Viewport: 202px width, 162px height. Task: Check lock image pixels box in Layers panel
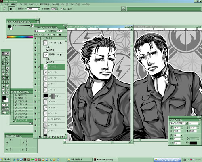coord(46,35)
